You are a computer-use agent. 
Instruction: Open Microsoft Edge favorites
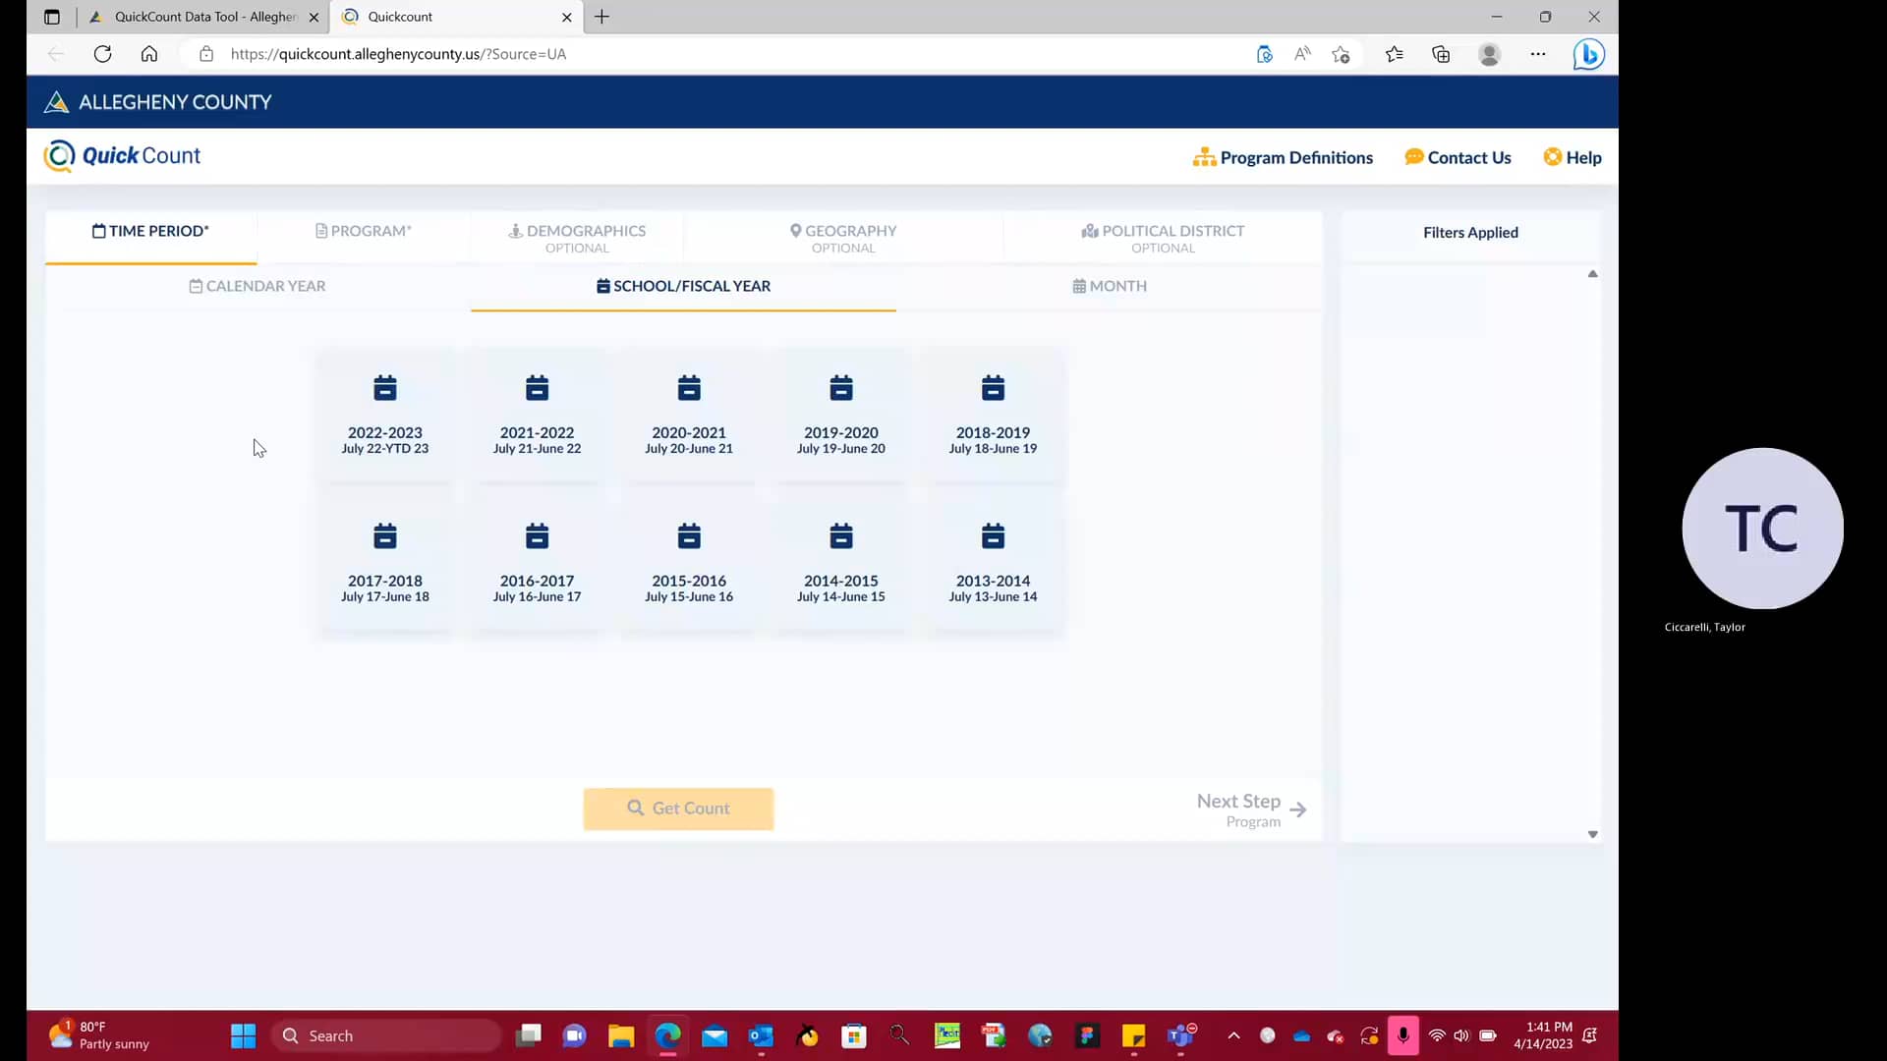pyautogui.click(x=1395, y=54)
